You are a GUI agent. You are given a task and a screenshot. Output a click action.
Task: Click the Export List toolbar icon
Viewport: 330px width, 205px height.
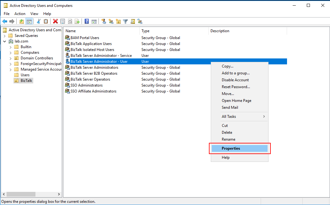77,21
